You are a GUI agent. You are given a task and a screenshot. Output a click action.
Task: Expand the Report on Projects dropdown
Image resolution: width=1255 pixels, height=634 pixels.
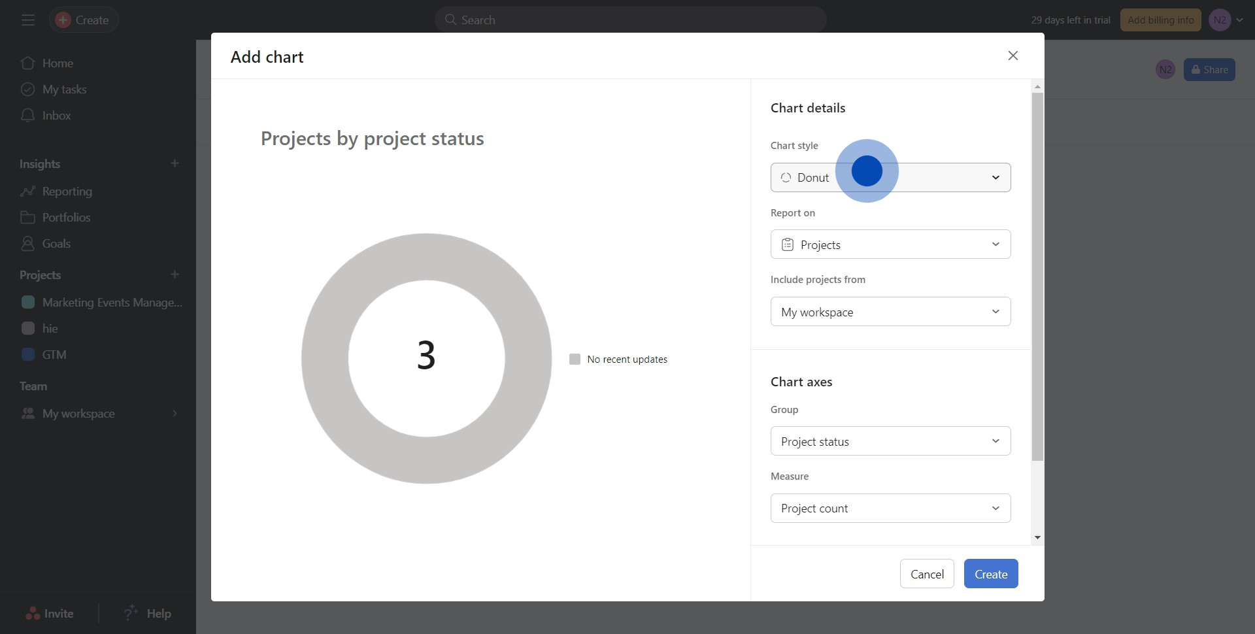click(x=890, y=244)
